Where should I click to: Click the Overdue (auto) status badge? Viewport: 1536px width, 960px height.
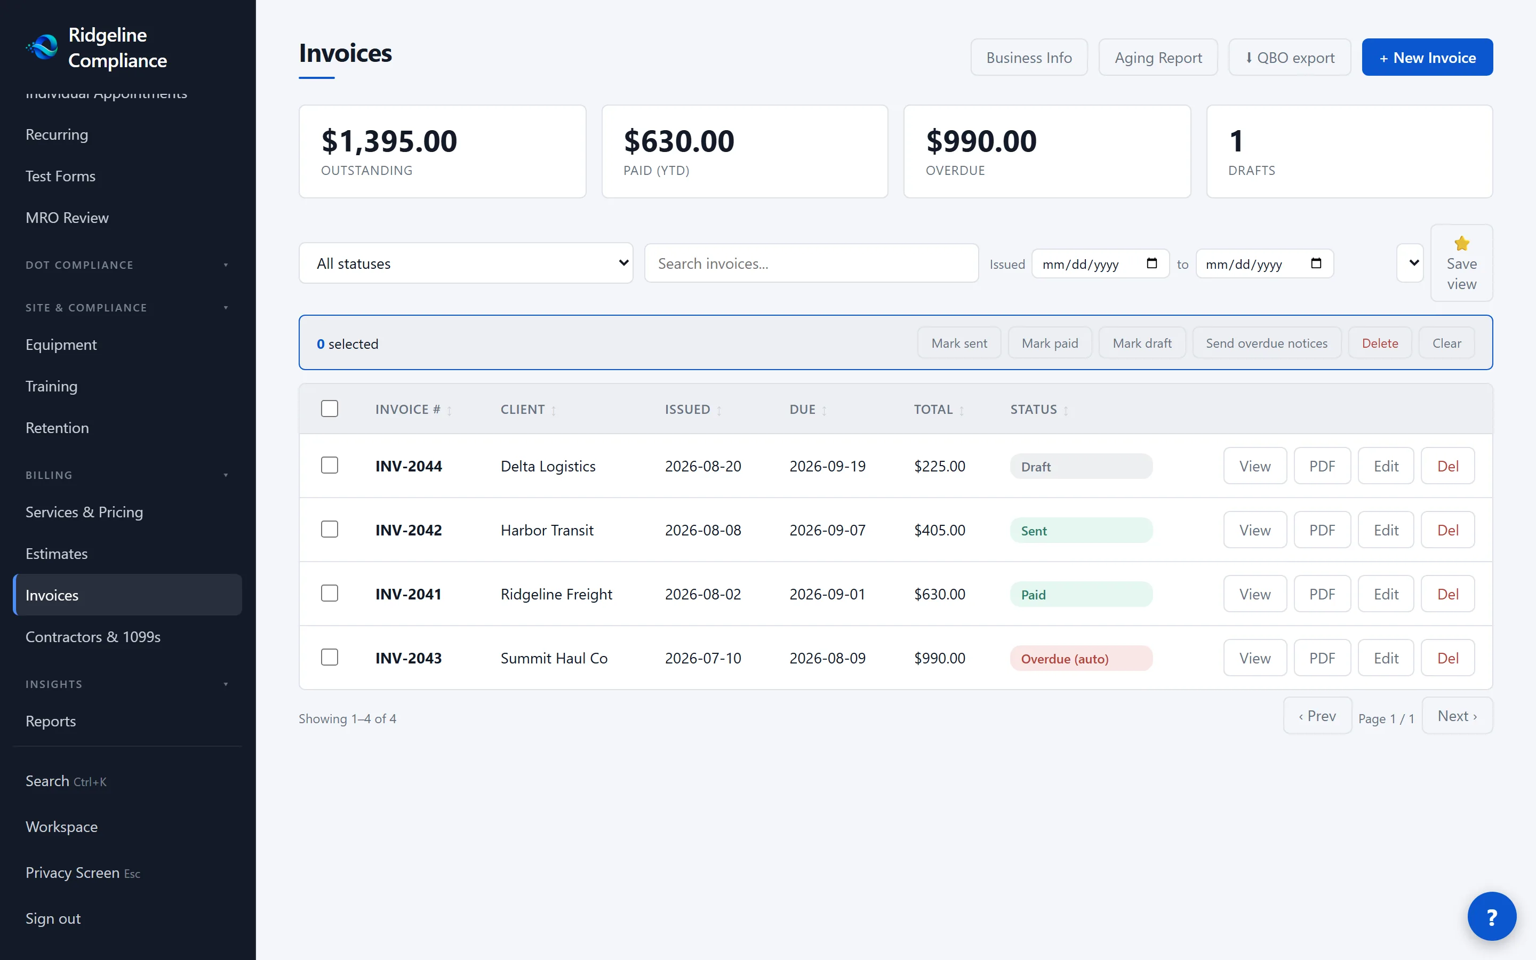click(x=1081, y=659)
